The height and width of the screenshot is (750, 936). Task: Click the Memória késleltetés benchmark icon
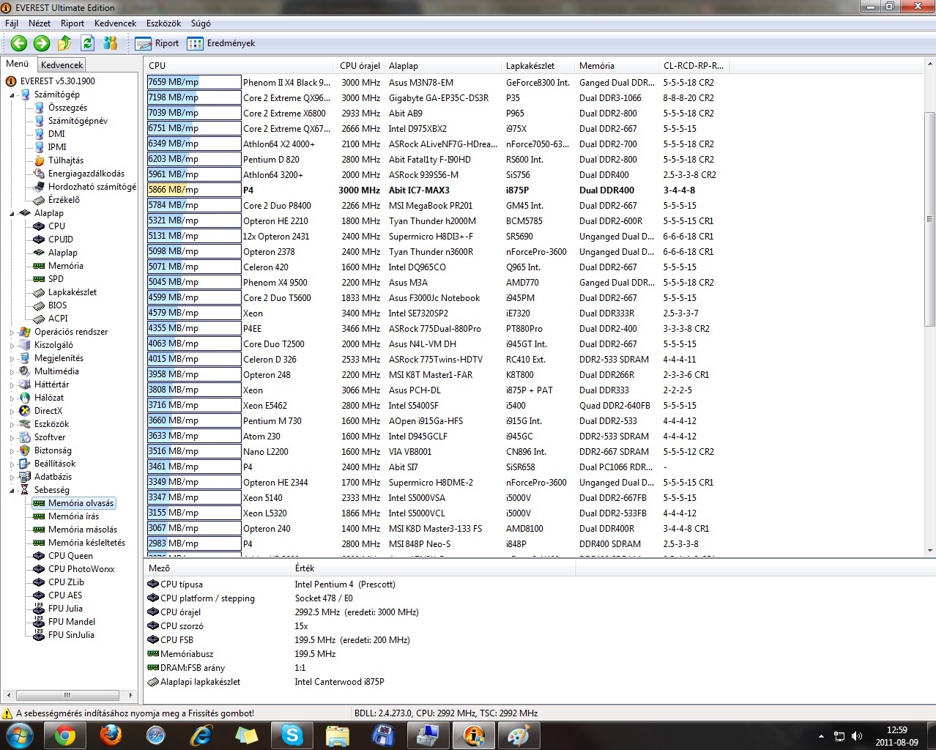pos(39,543)
